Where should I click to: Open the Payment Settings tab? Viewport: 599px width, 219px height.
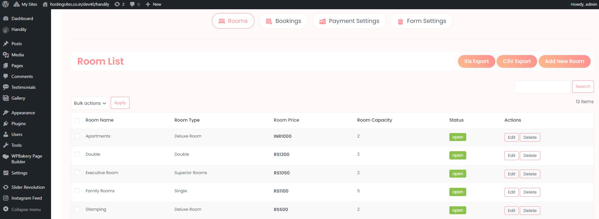(349, 21)
